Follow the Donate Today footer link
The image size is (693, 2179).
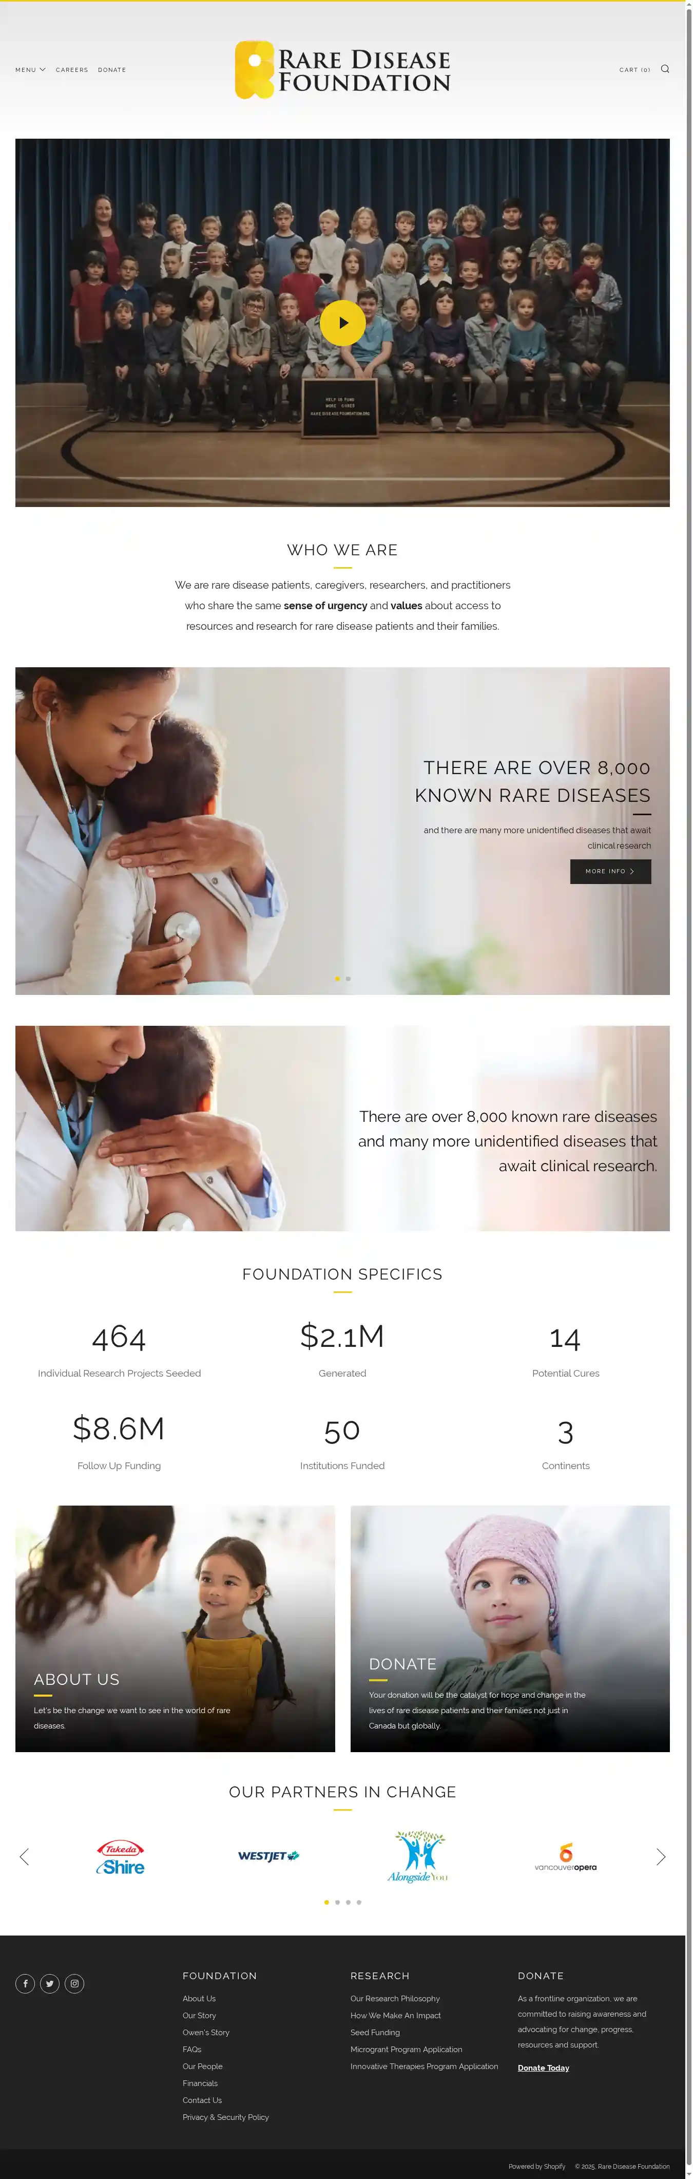tap(544, 2068)
